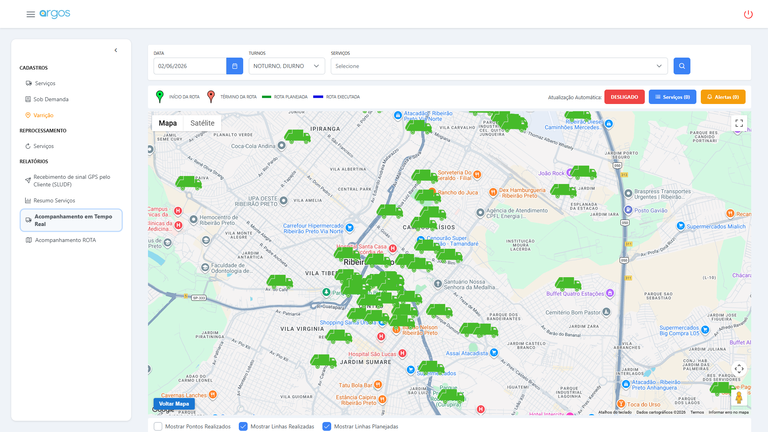Click the Hospital São Lucas map pin

(x=402, y=353)
